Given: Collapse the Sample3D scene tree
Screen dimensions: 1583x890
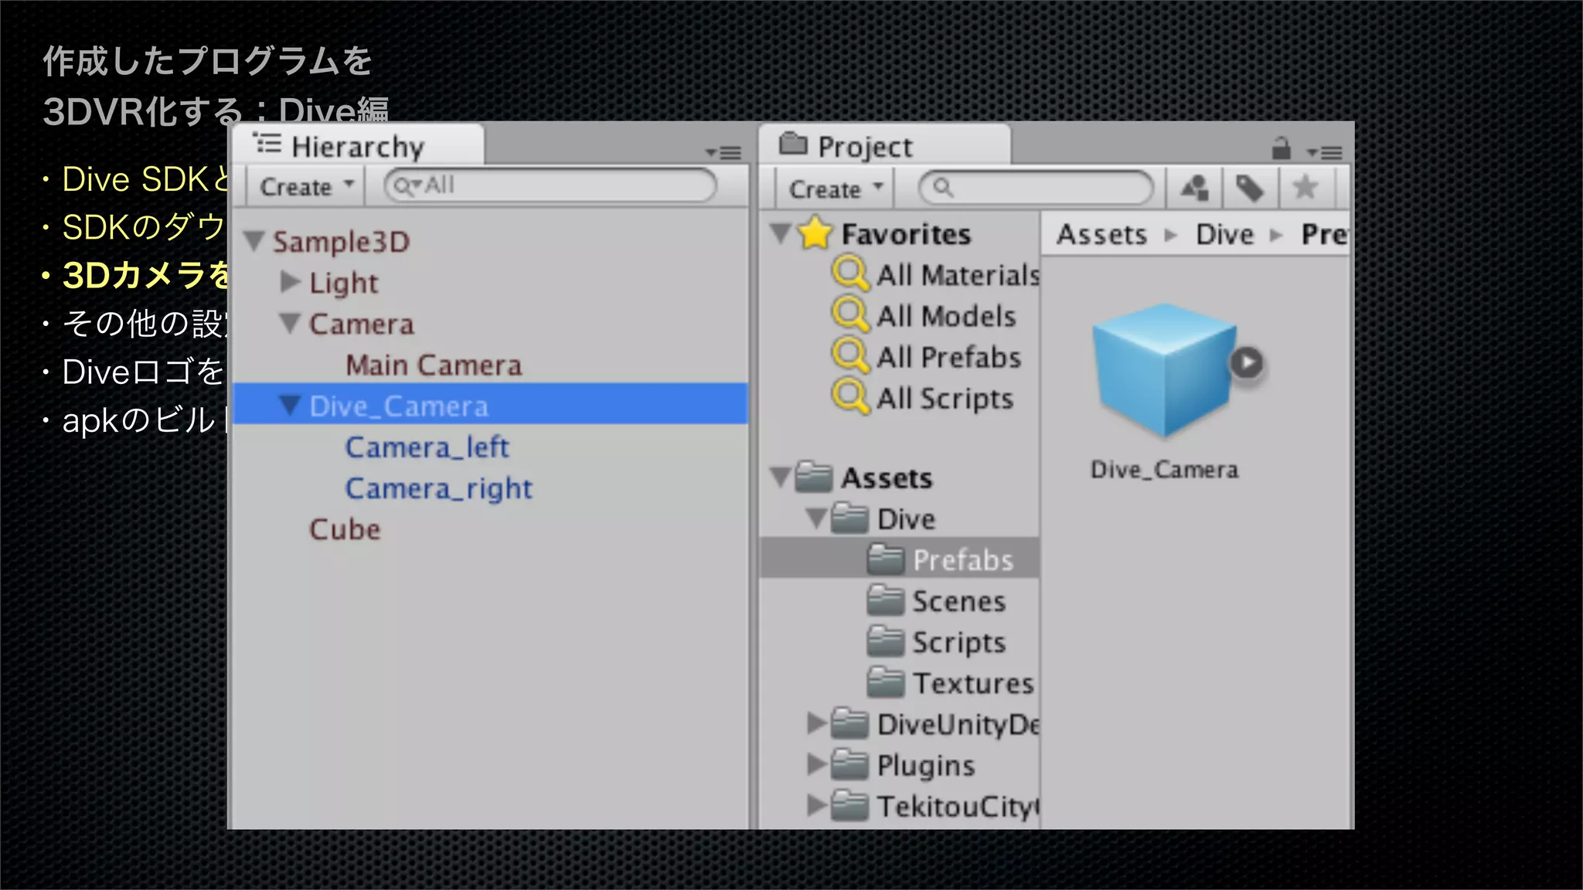Looking at the screenshot, I should coord(254,241).
